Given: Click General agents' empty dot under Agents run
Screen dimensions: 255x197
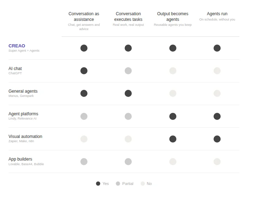Looking at the screenshot, I should [217, 93].
